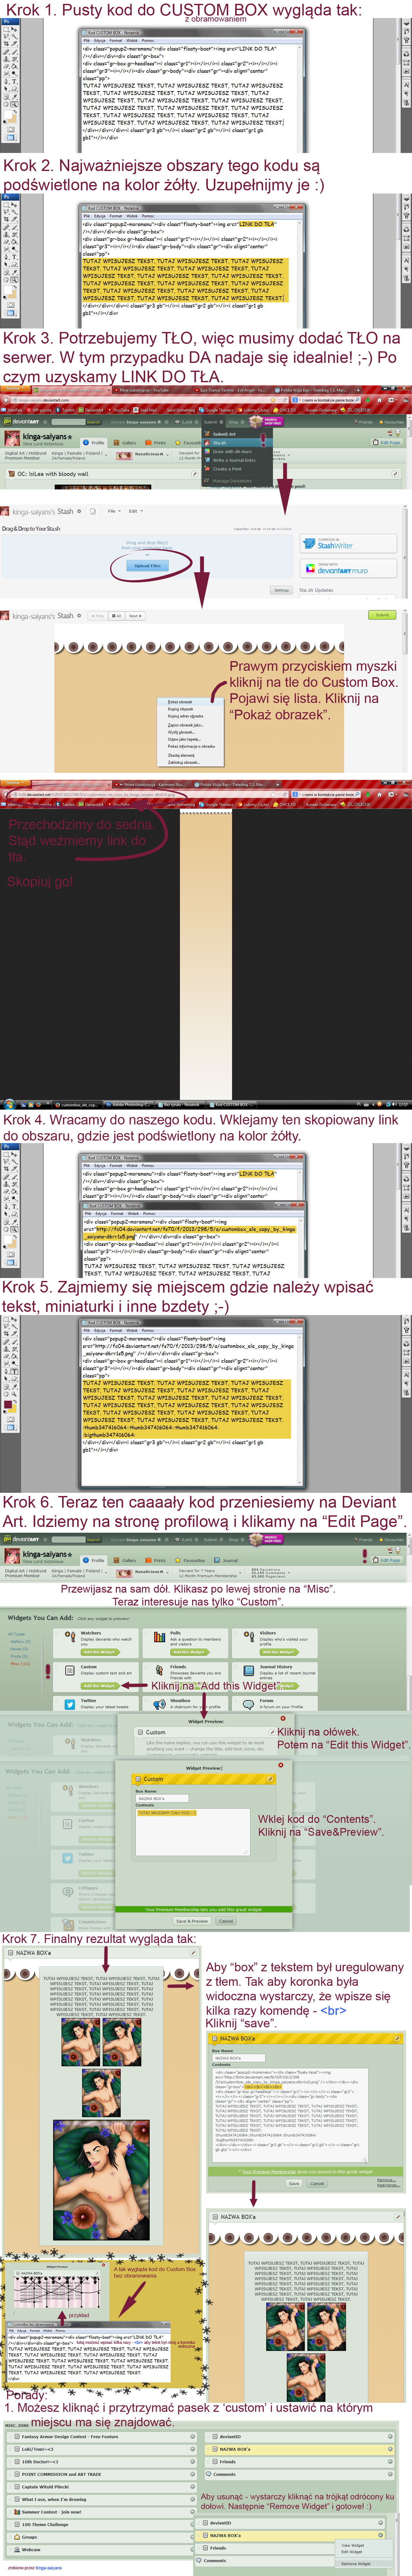Close the first Widget Preview popup with red X
The height and width of the screenshot is (2576, 412).
pos(283,1718)
